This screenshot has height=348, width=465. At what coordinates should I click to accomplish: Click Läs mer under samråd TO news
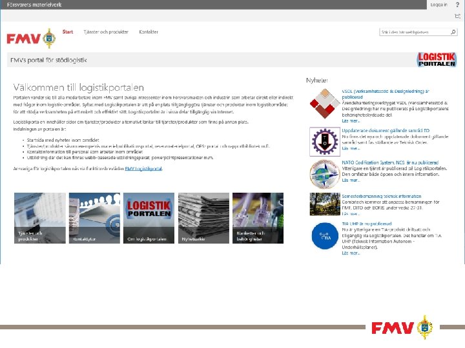351,148
